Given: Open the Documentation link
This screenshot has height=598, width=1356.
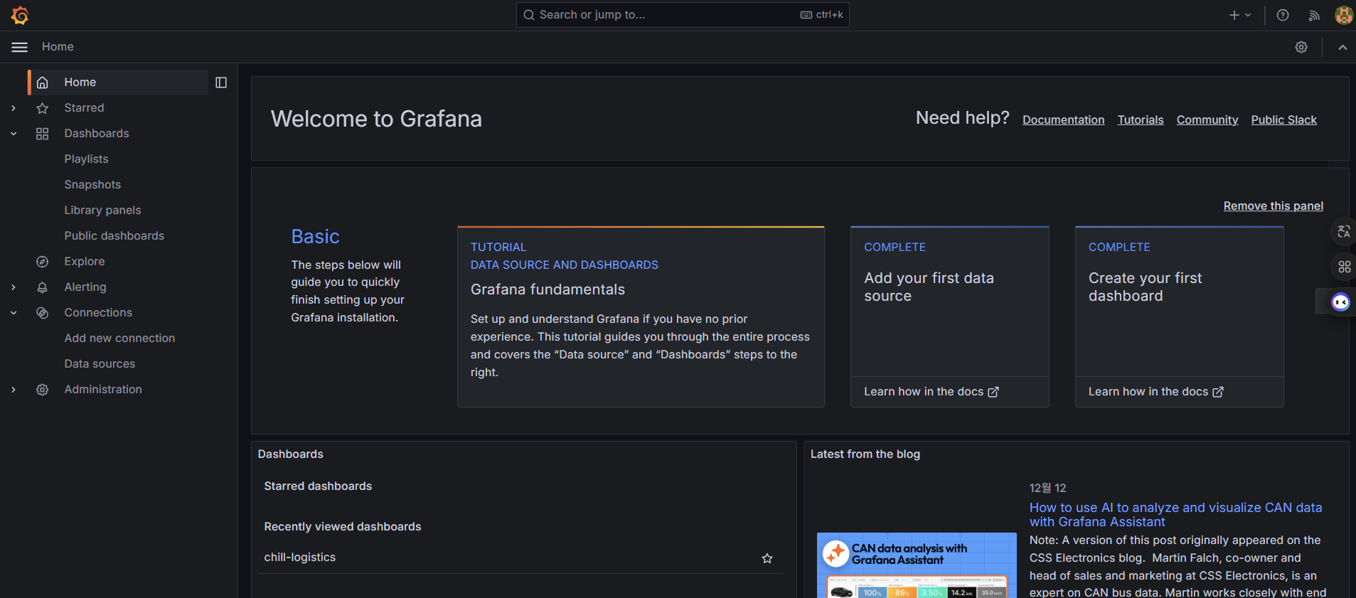Looking at the screenshot, I should tap(1063, 119).
